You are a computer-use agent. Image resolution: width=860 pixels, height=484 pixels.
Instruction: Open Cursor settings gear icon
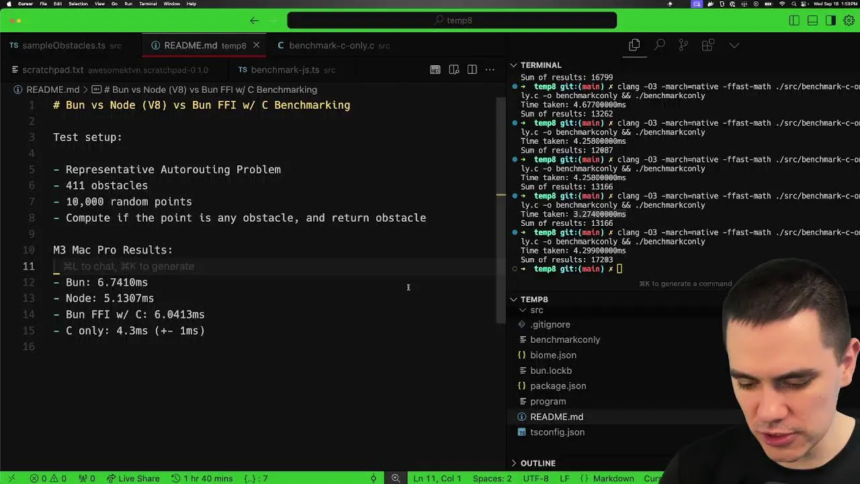[849, 20]
